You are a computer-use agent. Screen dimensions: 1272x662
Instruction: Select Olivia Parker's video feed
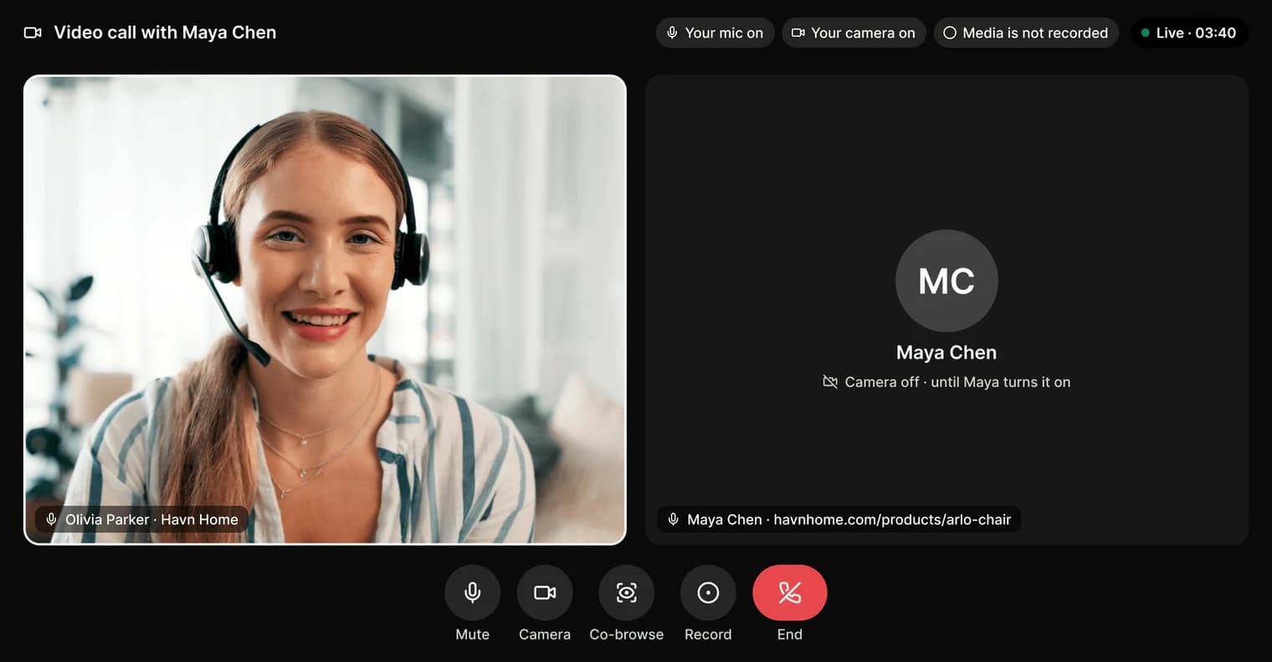[325, 310]
